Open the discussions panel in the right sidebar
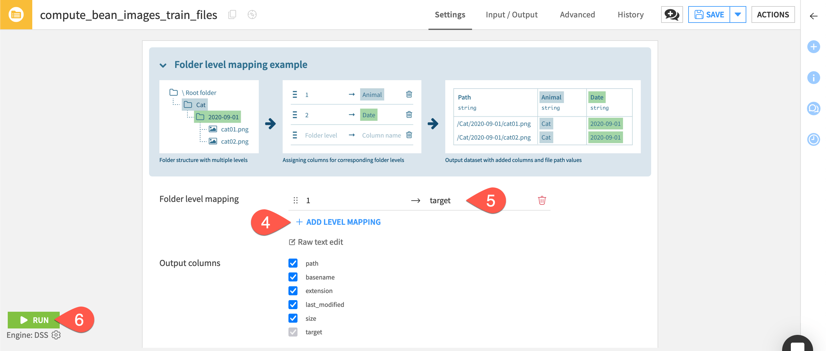 [x=814, y=109]
